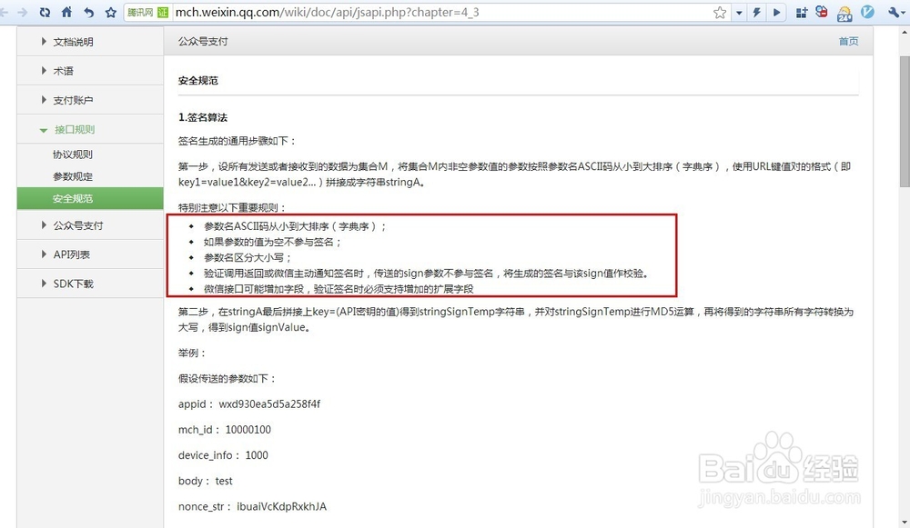
Task: Click the text 如果参数的值为空不参与签名
Action: click(268, 242)
